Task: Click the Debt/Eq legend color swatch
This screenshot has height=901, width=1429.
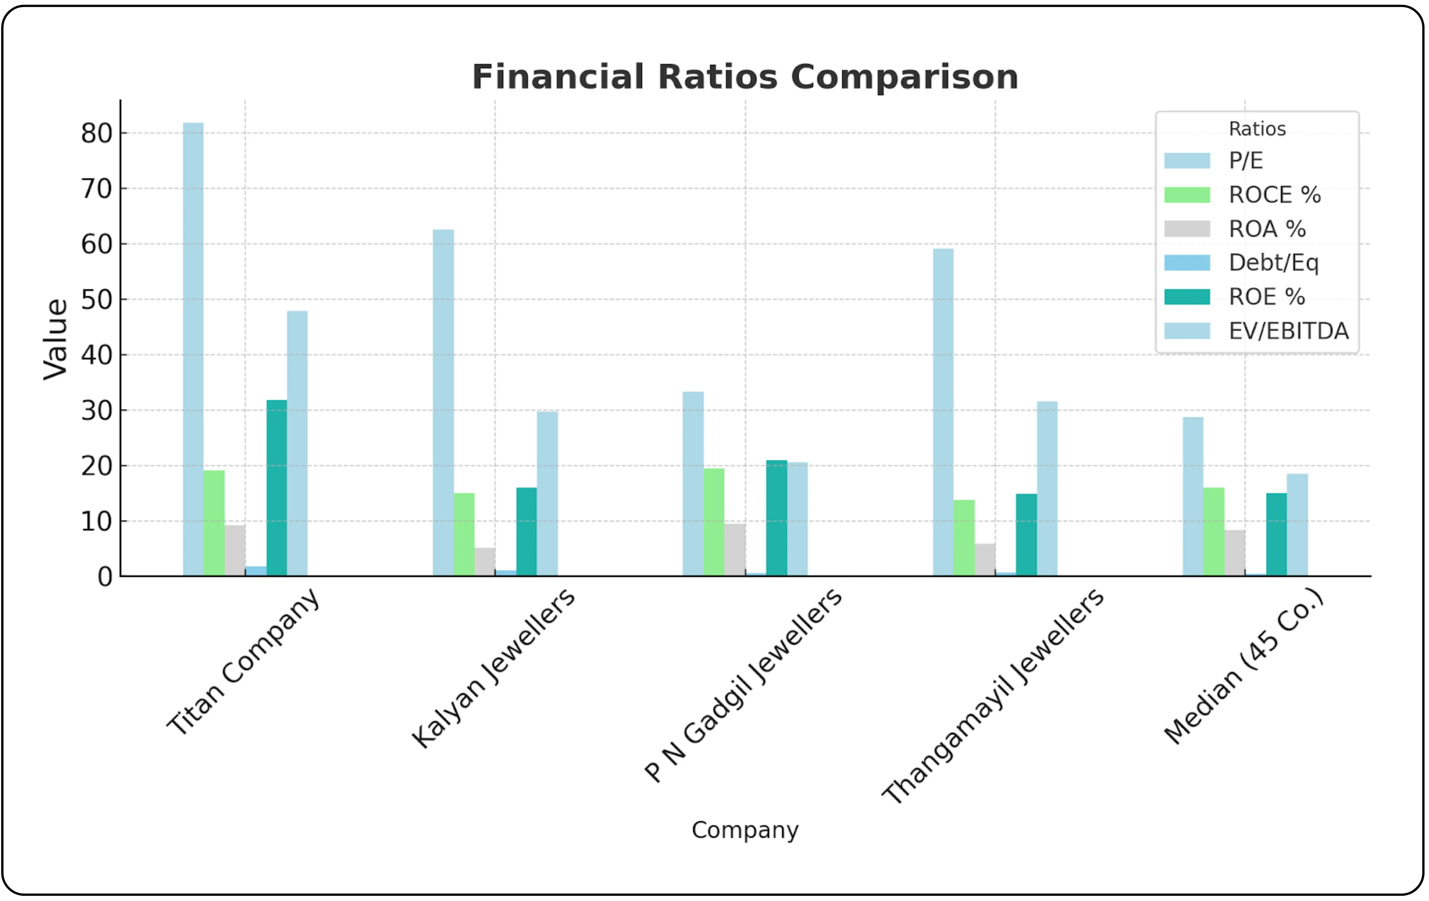Action: click(1187, 263)
